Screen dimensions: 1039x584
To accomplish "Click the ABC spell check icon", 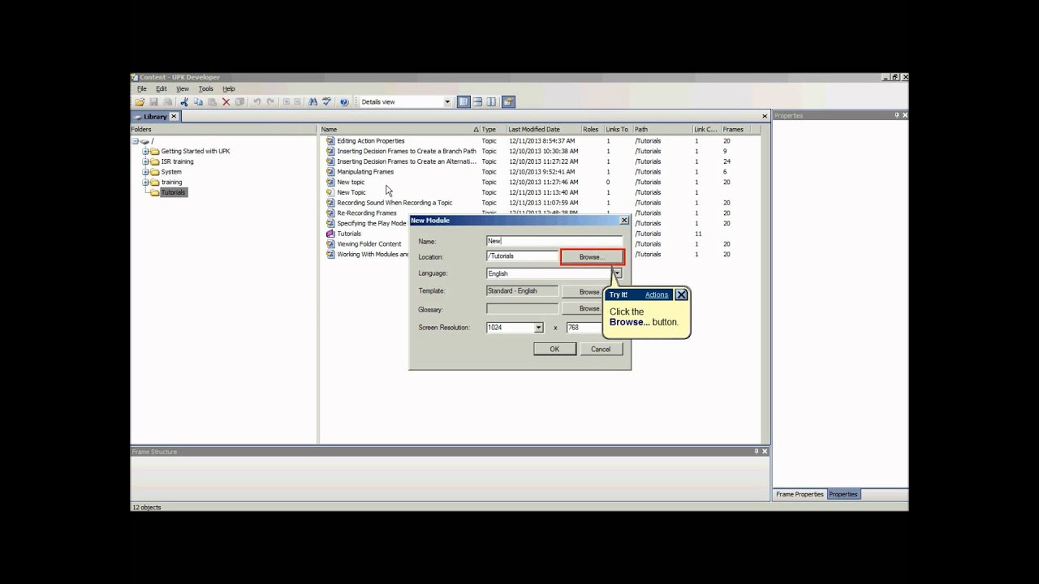I will click(326, 102).
